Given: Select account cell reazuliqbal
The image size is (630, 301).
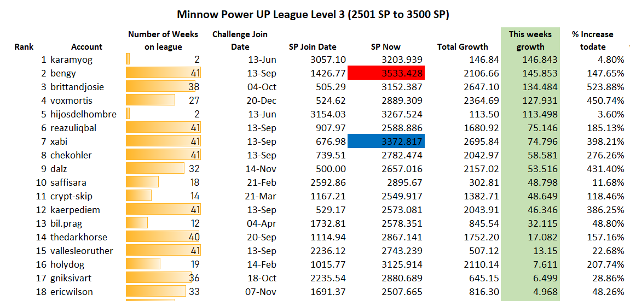Looking at the screenshot, I should [73, 128].
